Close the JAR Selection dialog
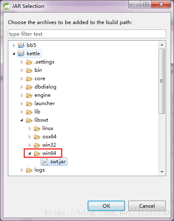The width and height of the screenshot is (174, 221). [161, 4]
